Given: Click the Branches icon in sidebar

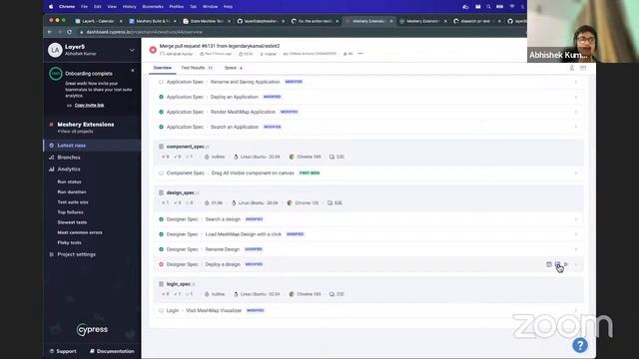Looking at the screenshot, I should (51, 158).
